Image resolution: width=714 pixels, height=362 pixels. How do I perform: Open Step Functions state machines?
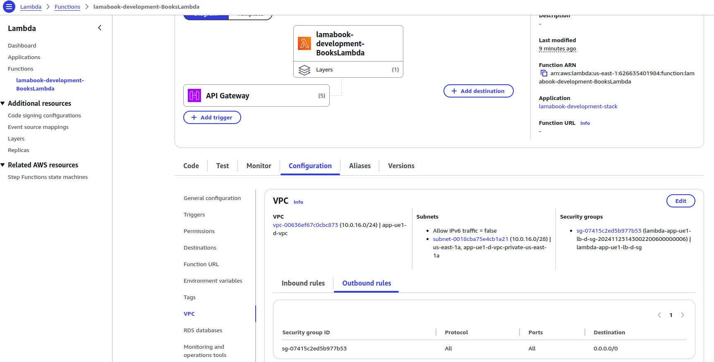48,177
